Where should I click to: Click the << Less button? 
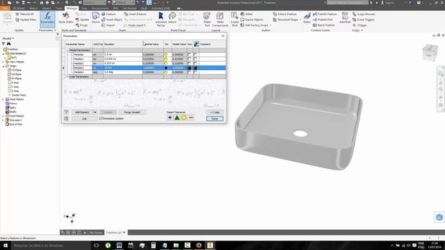[215, 112]
